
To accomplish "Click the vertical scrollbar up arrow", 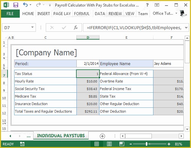I will 187,38.
